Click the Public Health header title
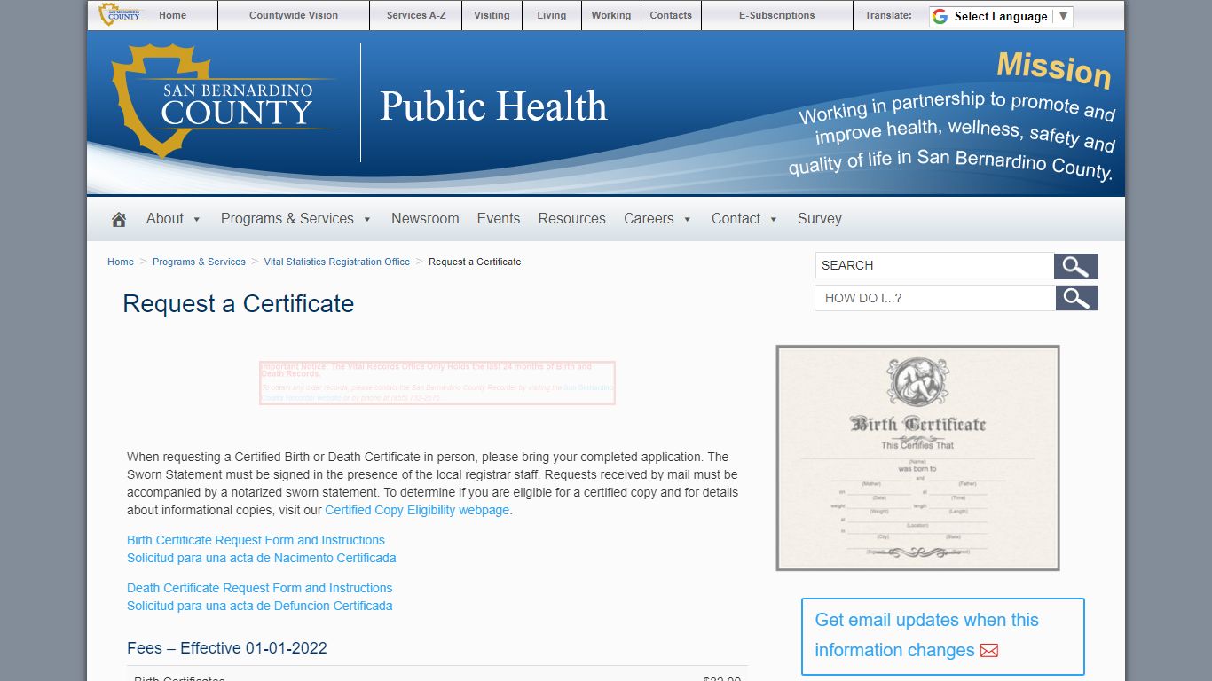The image size is (1212, 681). click(493, 106)
